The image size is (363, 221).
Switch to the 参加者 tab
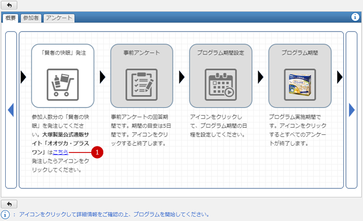point(31,18)
